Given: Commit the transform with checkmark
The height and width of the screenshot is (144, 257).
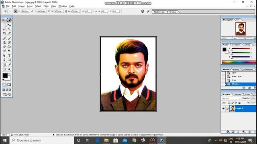Looking at the screenshot, I should pyautogui.click(x=148, y=11).
